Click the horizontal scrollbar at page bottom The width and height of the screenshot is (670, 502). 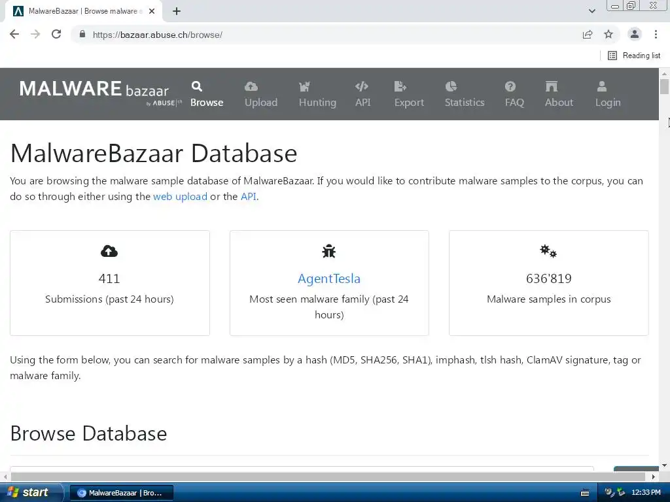(328, 477)
